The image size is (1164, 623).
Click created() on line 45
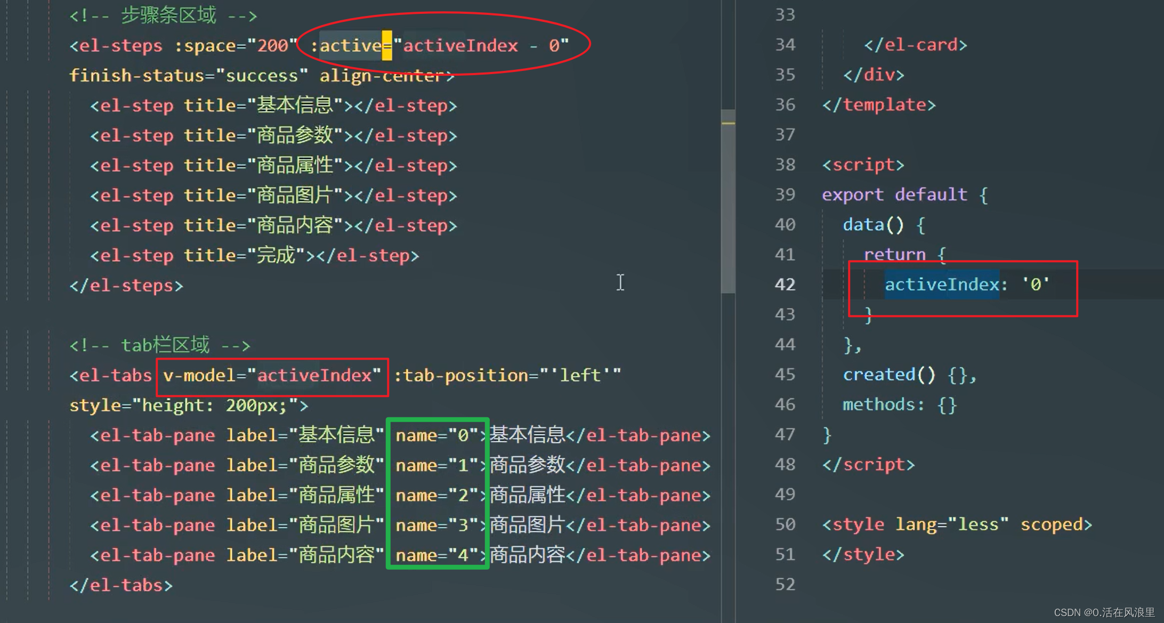(889, 375)
